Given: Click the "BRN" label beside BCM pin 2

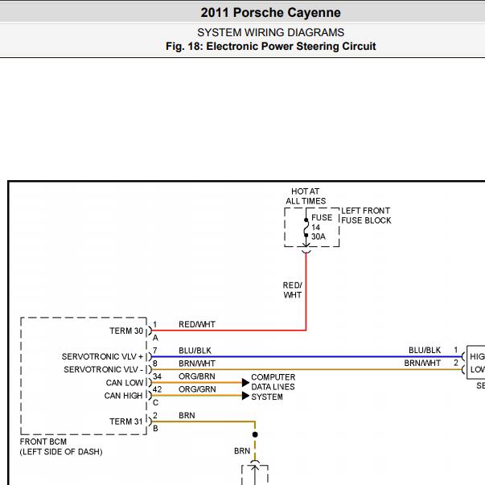Looking at the screenshot, I should pyautogui.click(x=187, y=415).
